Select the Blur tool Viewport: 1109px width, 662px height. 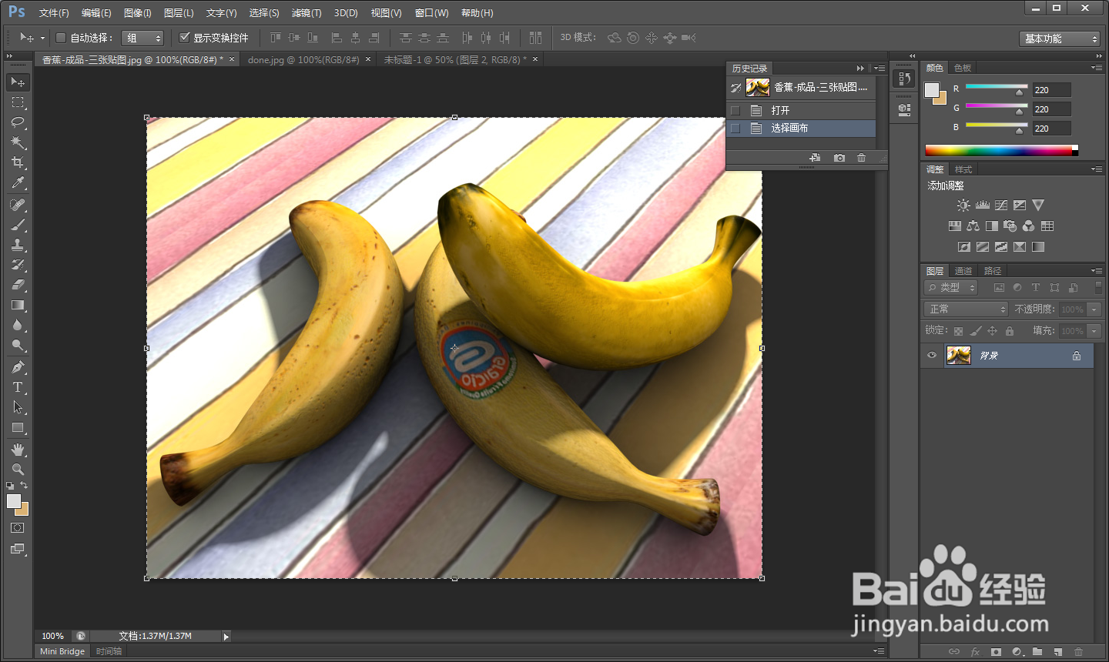click(18, 325)
